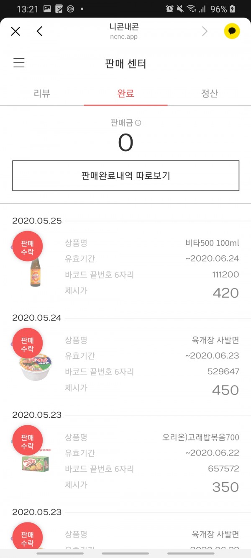This screenshot has width=251, height=558.
Task: Tap the forward arrow in browser bar
Action: (x=205, y=31)
